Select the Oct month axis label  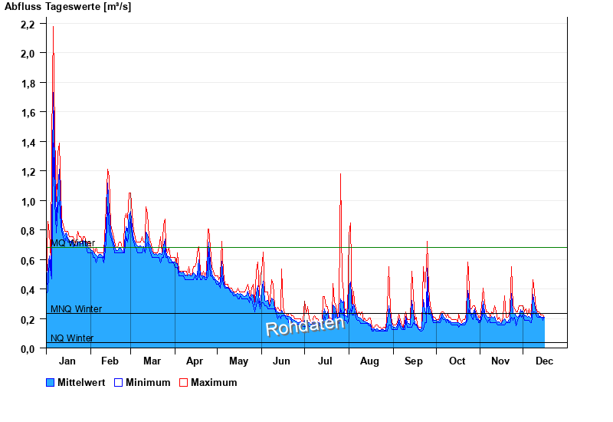457,361
